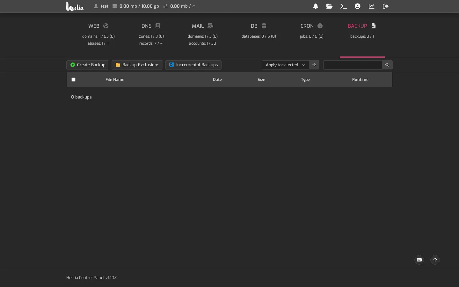Click the Date column header
This screenshot has width=459, height=287.
coord(217,79)
